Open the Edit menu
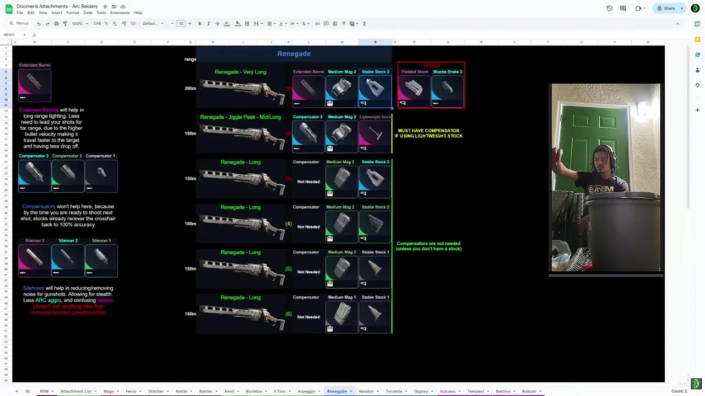This screenshot has width=705, height=396. tap(31, 13)
